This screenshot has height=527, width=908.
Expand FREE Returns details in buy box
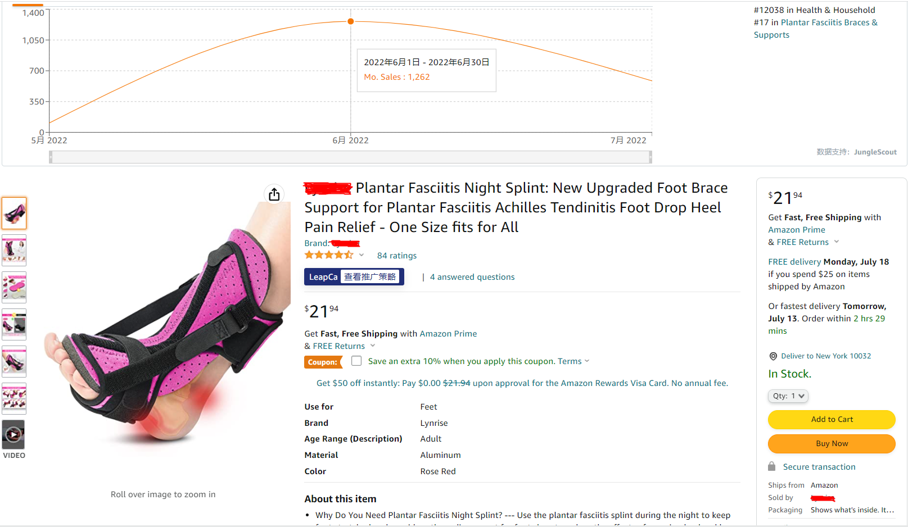coord(837,242)
